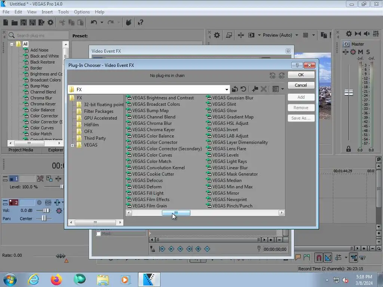Select VEGAS Lens Flare plug-in
The height and width of the screenshot is (287, 383).
(226, 149)
